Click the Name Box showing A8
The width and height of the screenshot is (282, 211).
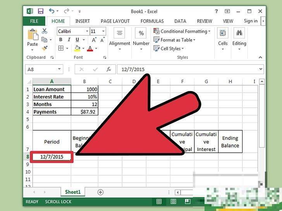pos(41,70)
